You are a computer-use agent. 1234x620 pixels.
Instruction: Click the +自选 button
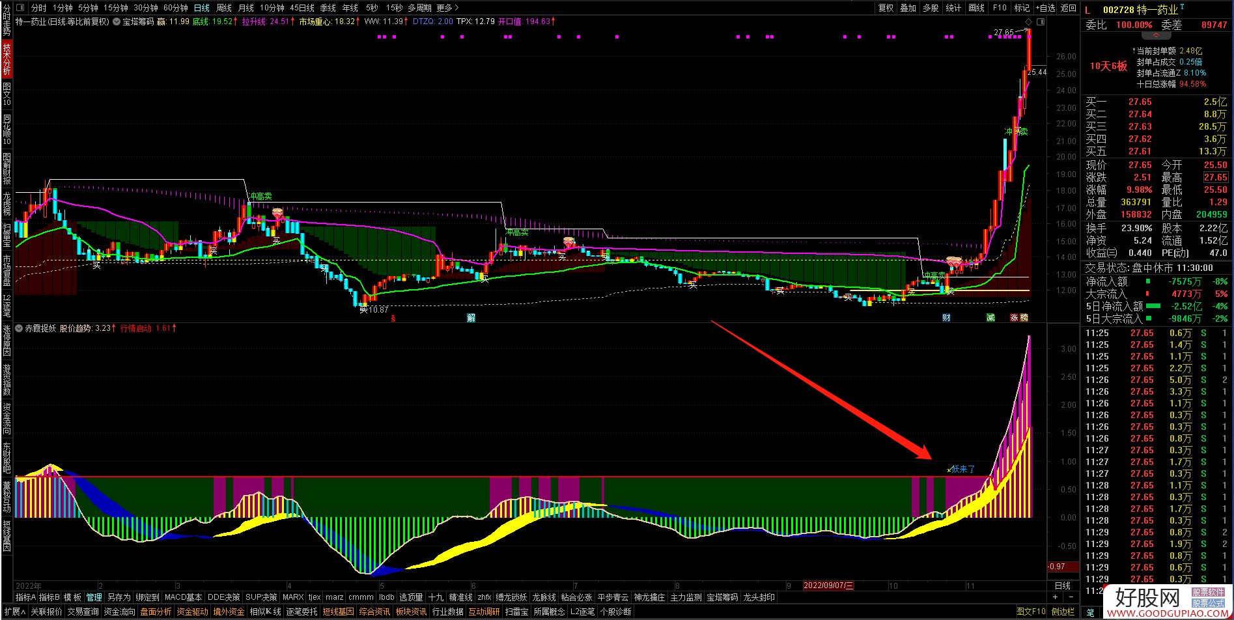1045,8
